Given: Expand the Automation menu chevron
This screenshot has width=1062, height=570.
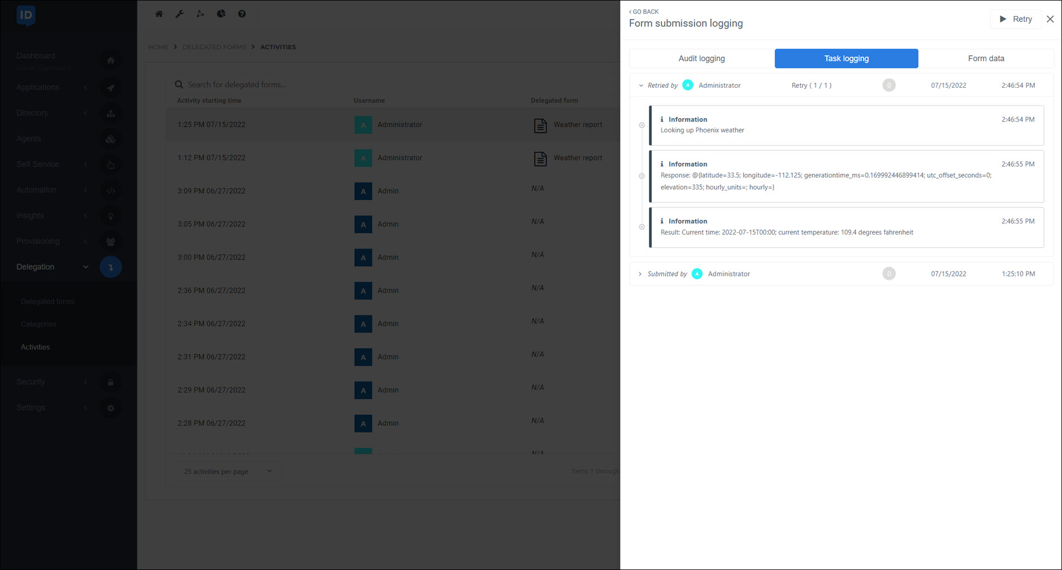Looking at the screenshot, I should point(86,190).
